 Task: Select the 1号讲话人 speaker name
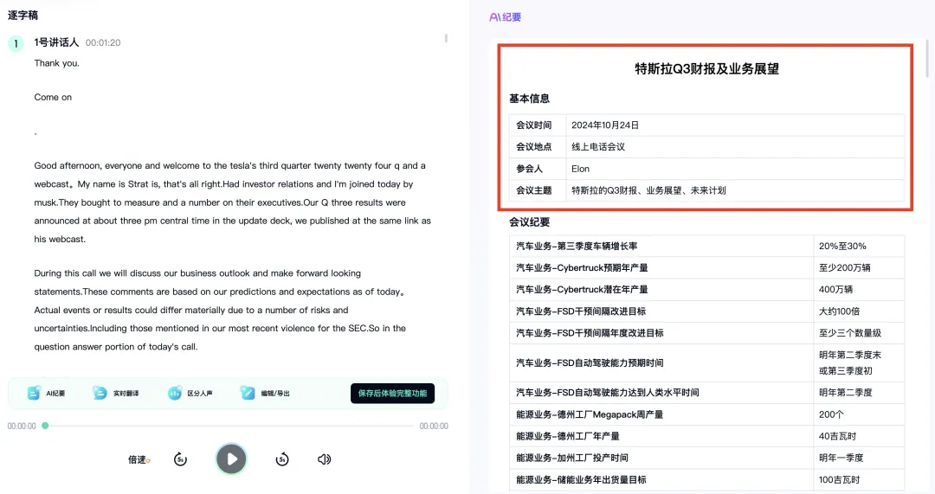click(56, 42)
